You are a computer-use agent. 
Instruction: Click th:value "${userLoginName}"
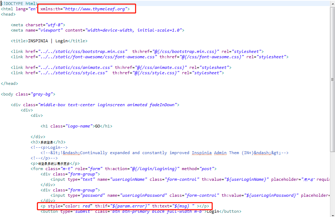[x=246, y=179]
